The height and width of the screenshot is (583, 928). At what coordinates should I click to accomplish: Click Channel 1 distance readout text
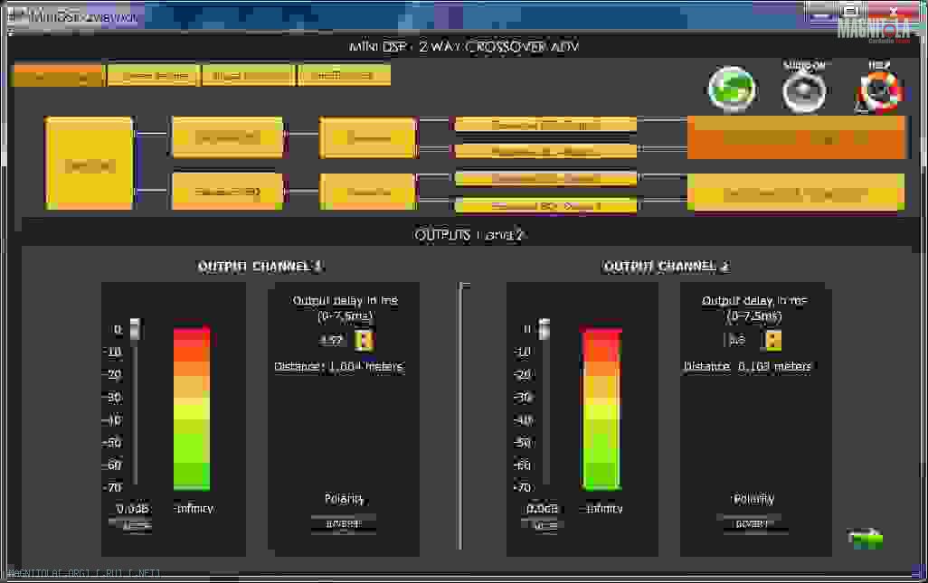pyautogui.click(x=339, y=367)
